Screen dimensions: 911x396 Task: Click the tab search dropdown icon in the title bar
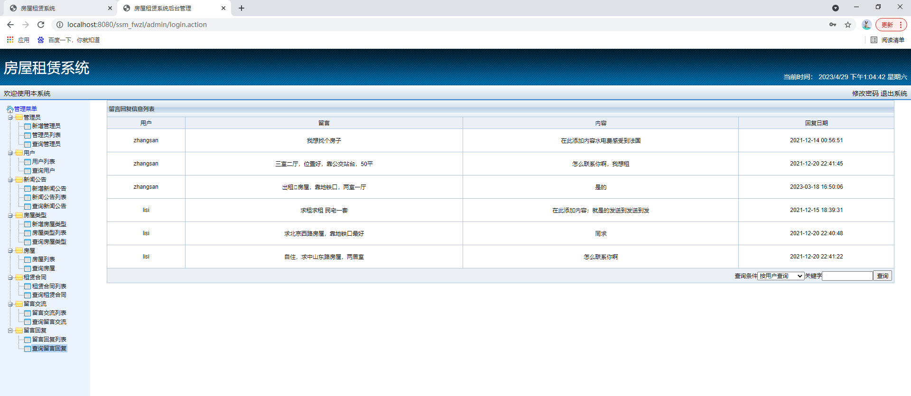coord(836,8)
